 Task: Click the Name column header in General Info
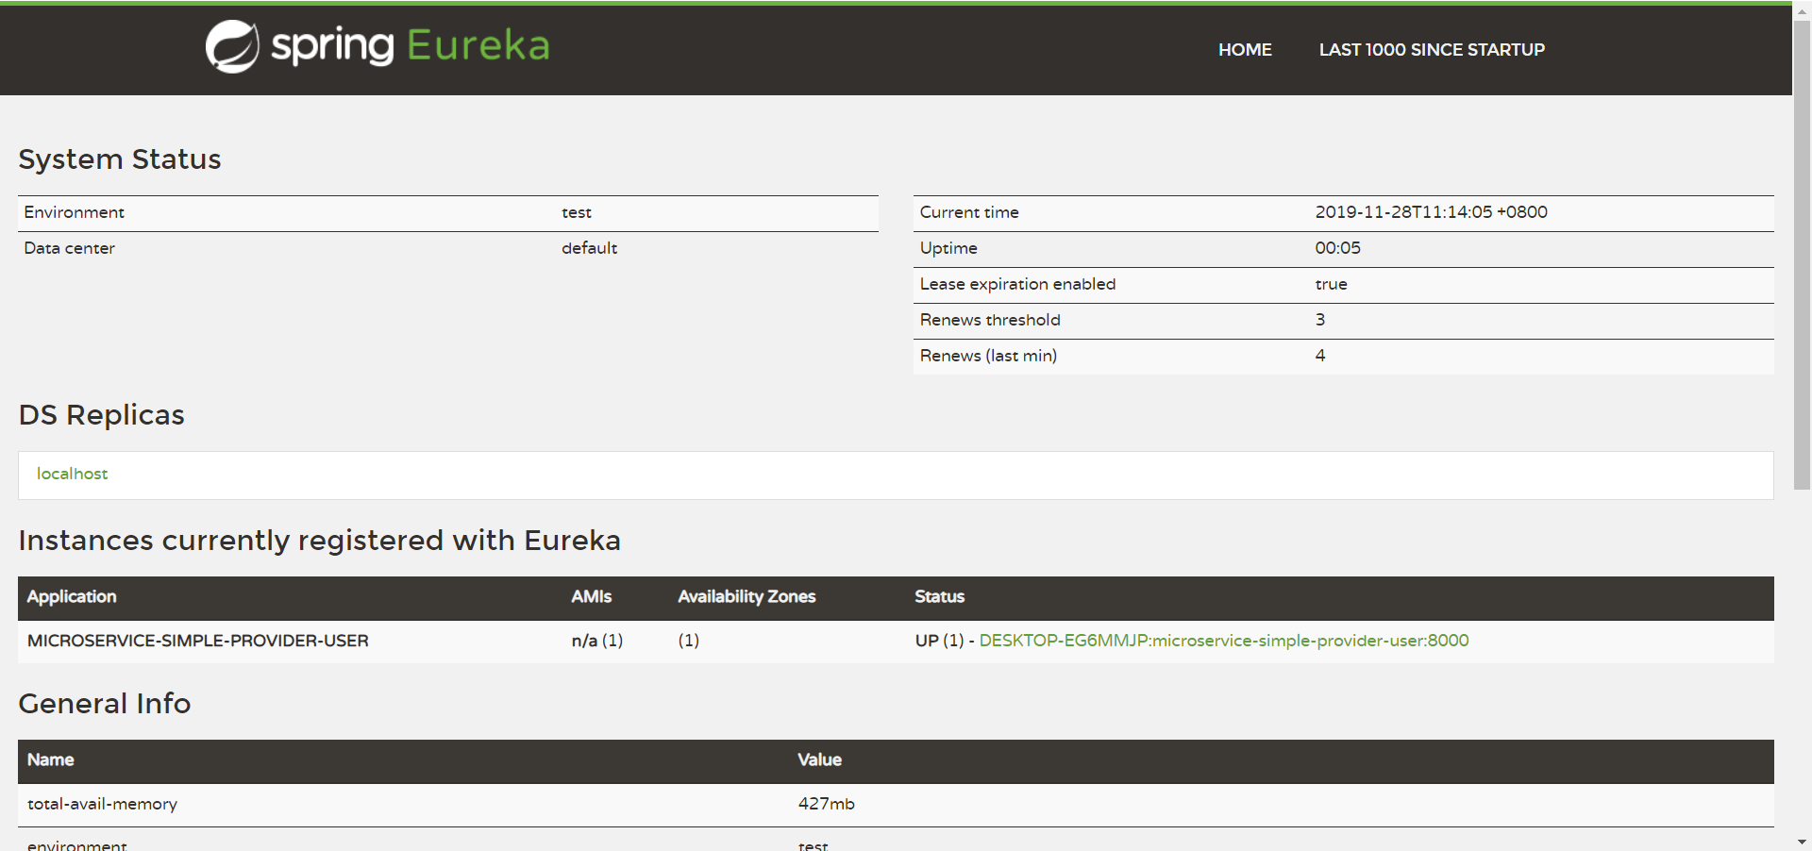[x=50, y=759]
